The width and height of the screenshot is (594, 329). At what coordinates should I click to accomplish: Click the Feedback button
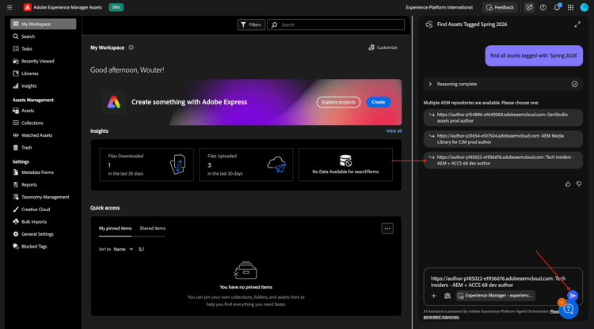[x=500, y=7]
